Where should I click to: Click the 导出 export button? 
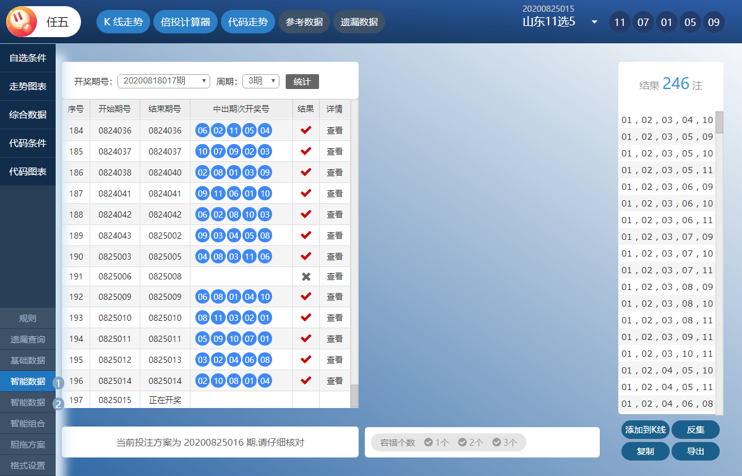click(695, 451)
